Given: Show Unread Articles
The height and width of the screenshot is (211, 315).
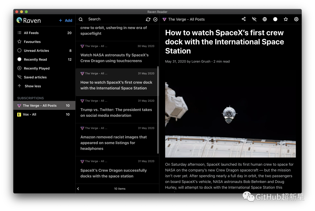Looking at the screenshot, I should [x=44, y=51].
